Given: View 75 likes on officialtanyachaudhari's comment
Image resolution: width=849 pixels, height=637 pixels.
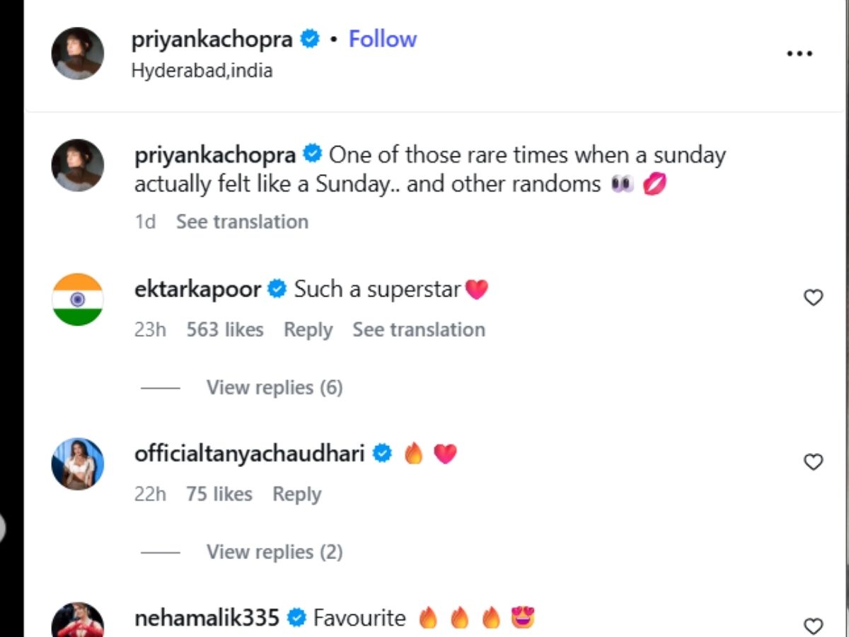Looking at the screenshot, I should tap(219, 494).
